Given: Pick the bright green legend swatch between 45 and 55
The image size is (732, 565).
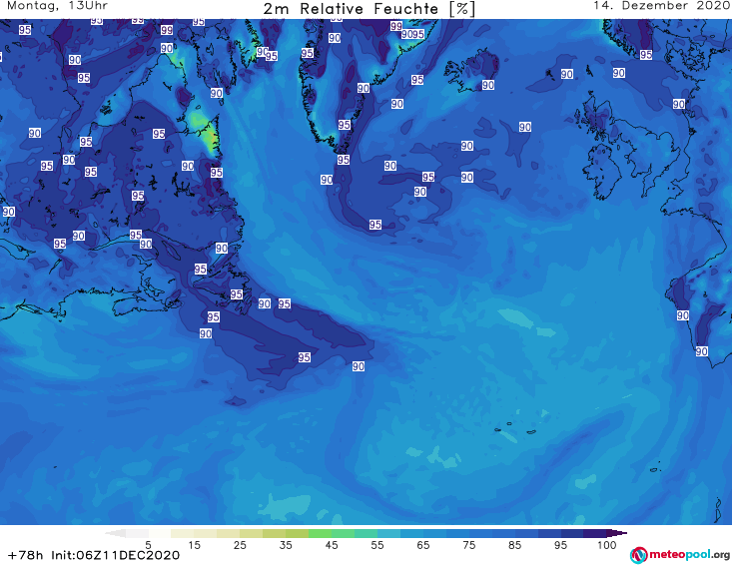Looking at the screenshot, I should click(x=343, y=533).
